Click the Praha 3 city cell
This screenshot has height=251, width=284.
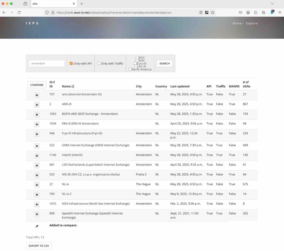click(x=141, y=174)
